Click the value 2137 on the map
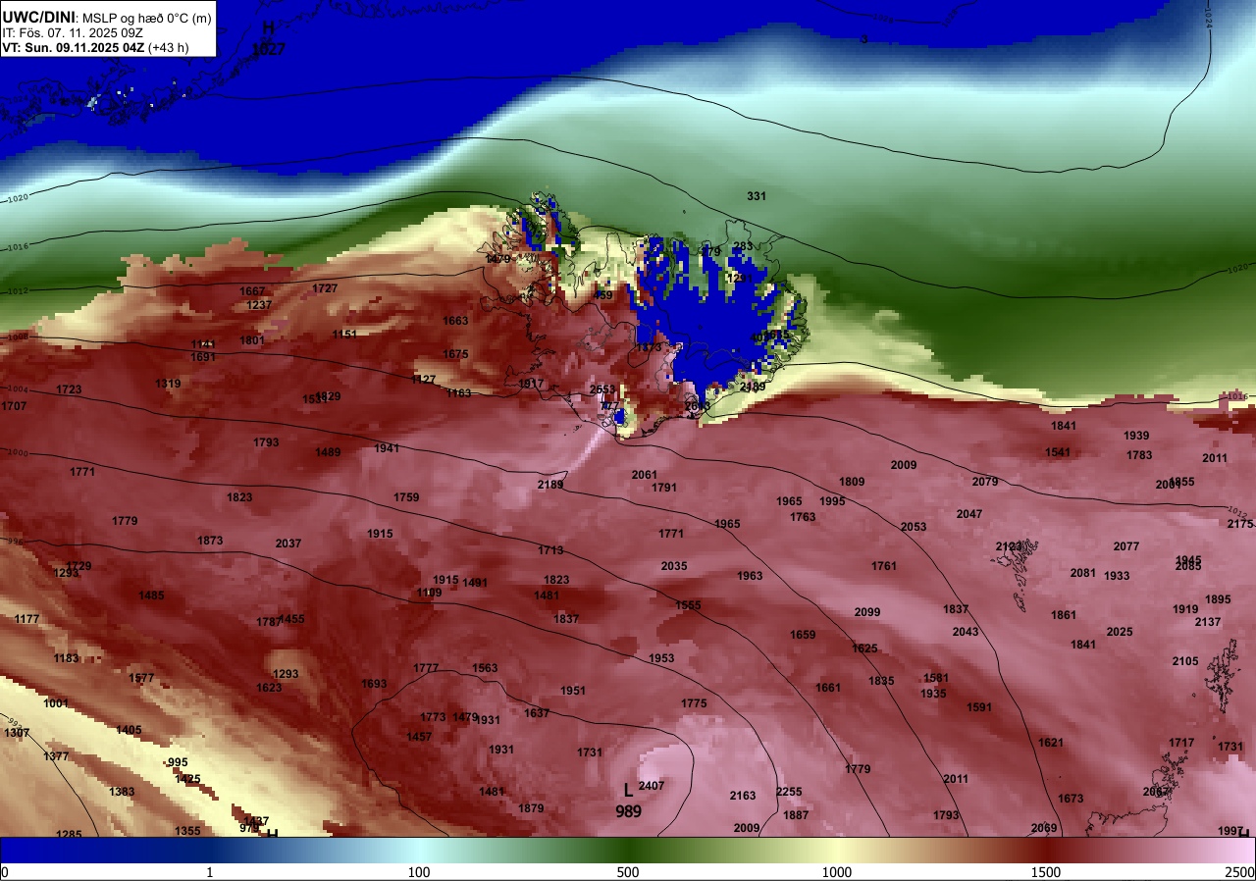The image size is (1256, 881). coord(1208,622)
